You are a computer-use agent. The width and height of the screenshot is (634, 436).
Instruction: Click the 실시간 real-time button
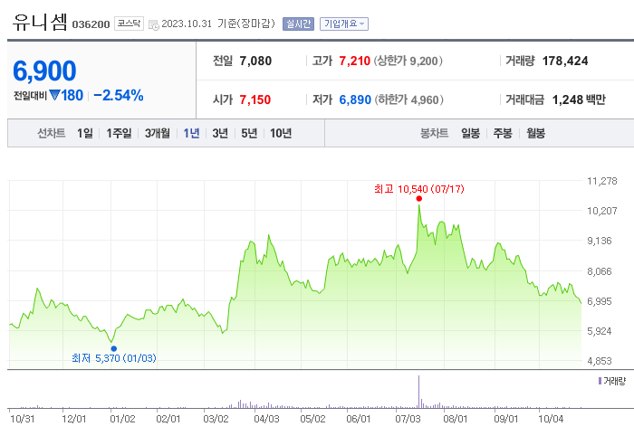click(x=298, y=24)
